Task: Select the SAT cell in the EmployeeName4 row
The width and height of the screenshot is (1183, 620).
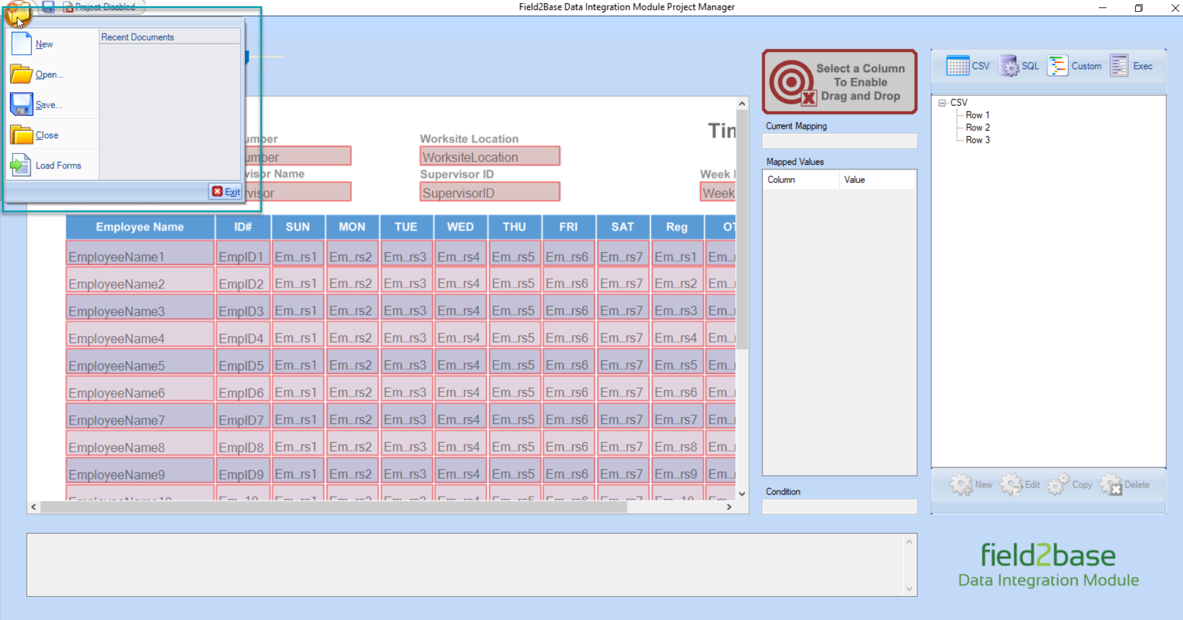Action: click(x=623, y=335)
